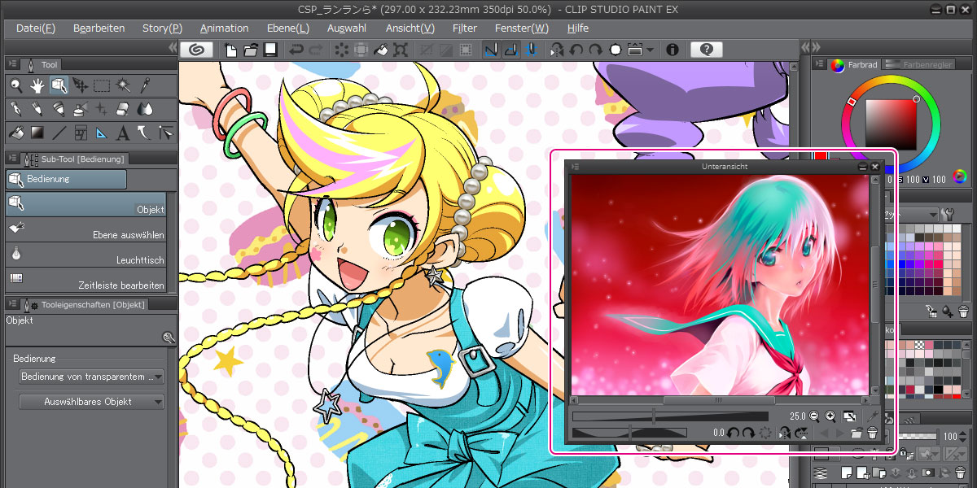The height and width of the screenshot is (488, 977).
Task: Click the zoom-in icon in the Unteransicht panel
Action: [x=829, y=416]
